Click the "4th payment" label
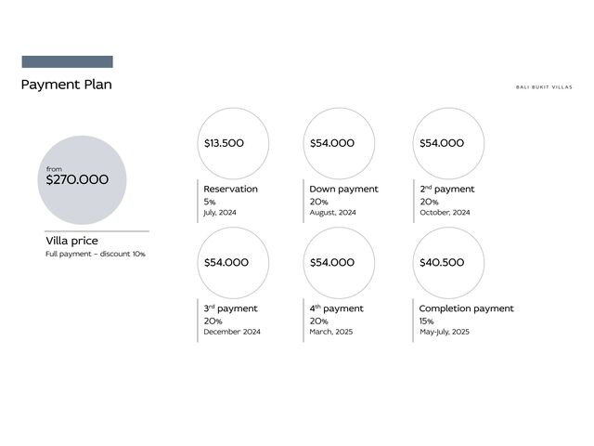The height and width of the screenshot is (446, 594). [336, 308]
